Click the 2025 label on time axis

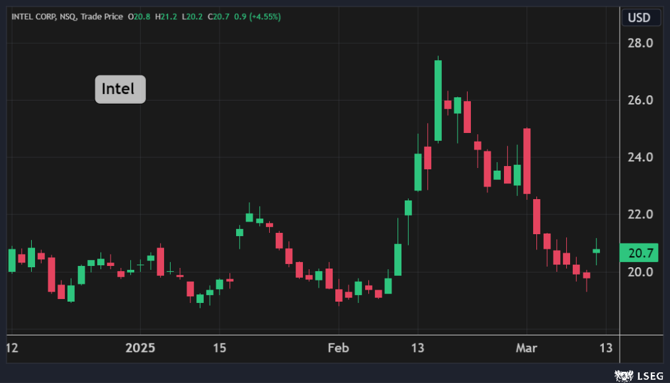click(x=140, y=348)
